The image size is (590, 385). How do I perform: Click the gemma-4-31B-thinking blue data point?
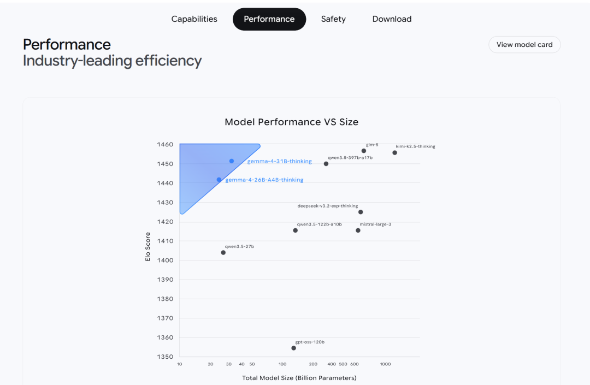pyautogui.click(x=232, y=161)
